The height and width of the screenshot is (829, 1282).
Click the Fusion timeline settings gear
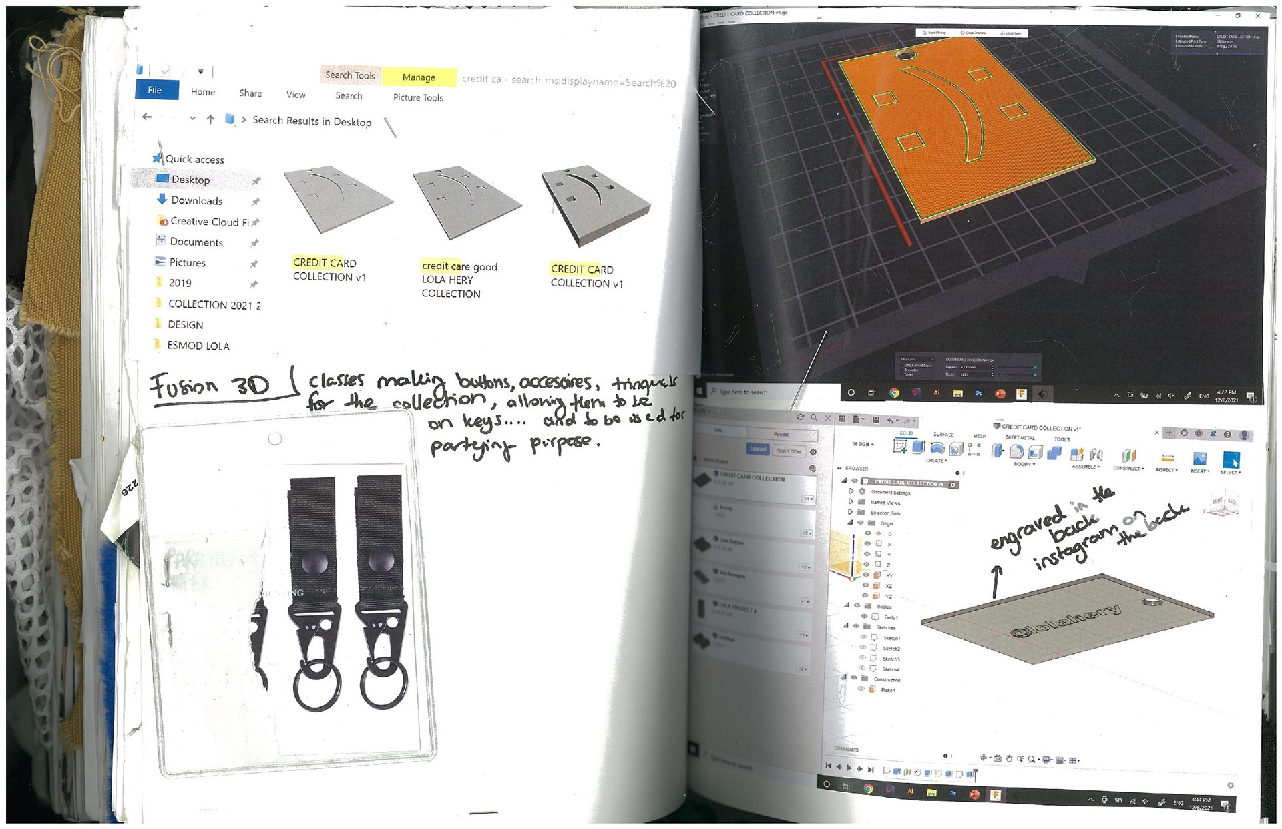[x=1231, y=786]
